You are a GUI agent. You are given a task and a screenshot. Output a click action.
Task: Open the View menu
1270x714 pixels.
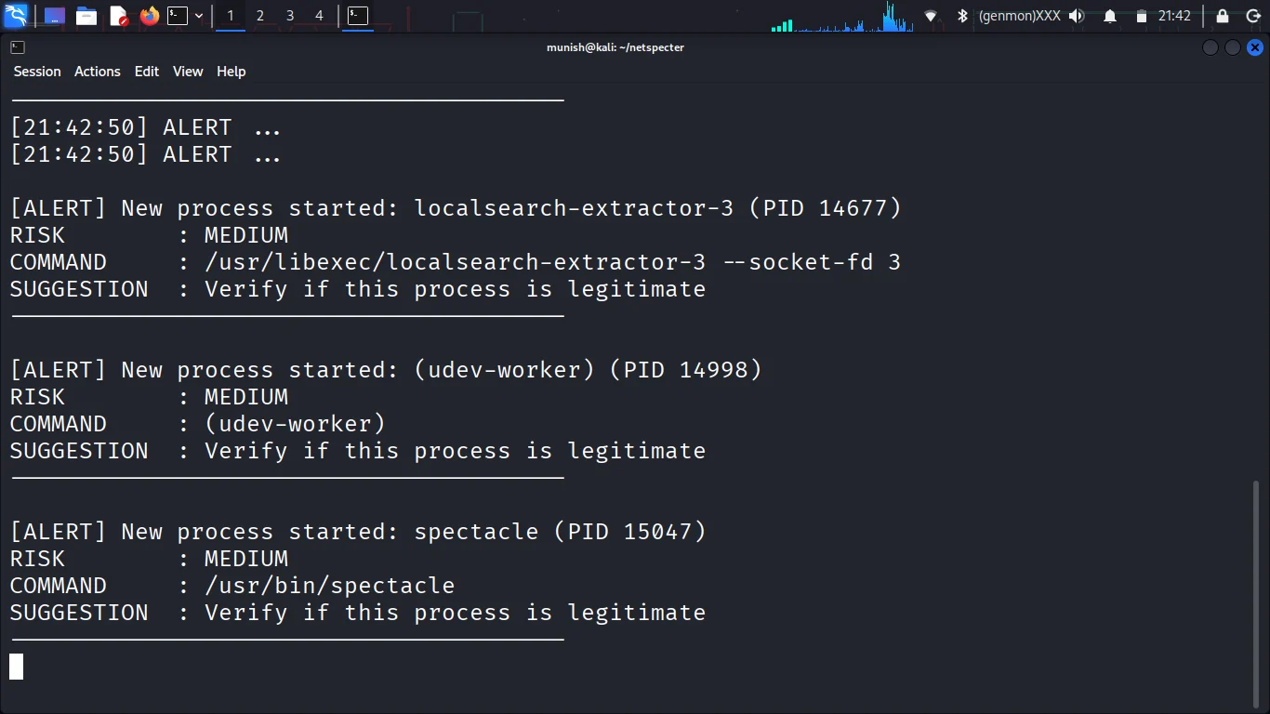coord(188,72)
